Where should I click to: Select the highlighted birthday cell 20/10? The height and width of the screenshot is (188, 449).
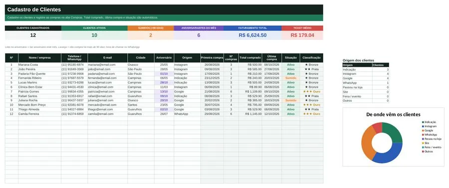[164, 100]
